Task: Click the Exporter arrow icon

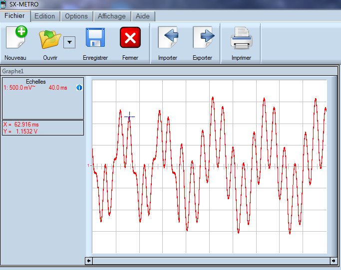Action: pos(204,37)
